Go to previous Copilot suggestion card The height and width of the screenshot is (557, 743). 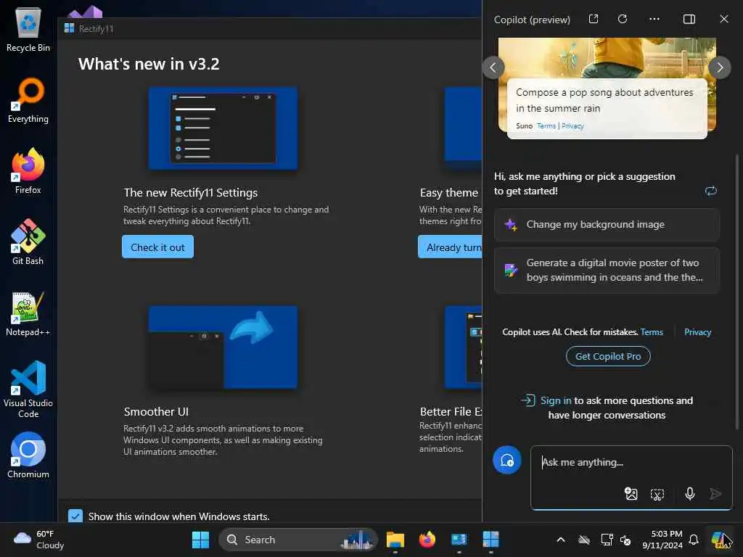pyautogui.click(x=493, y=67)
